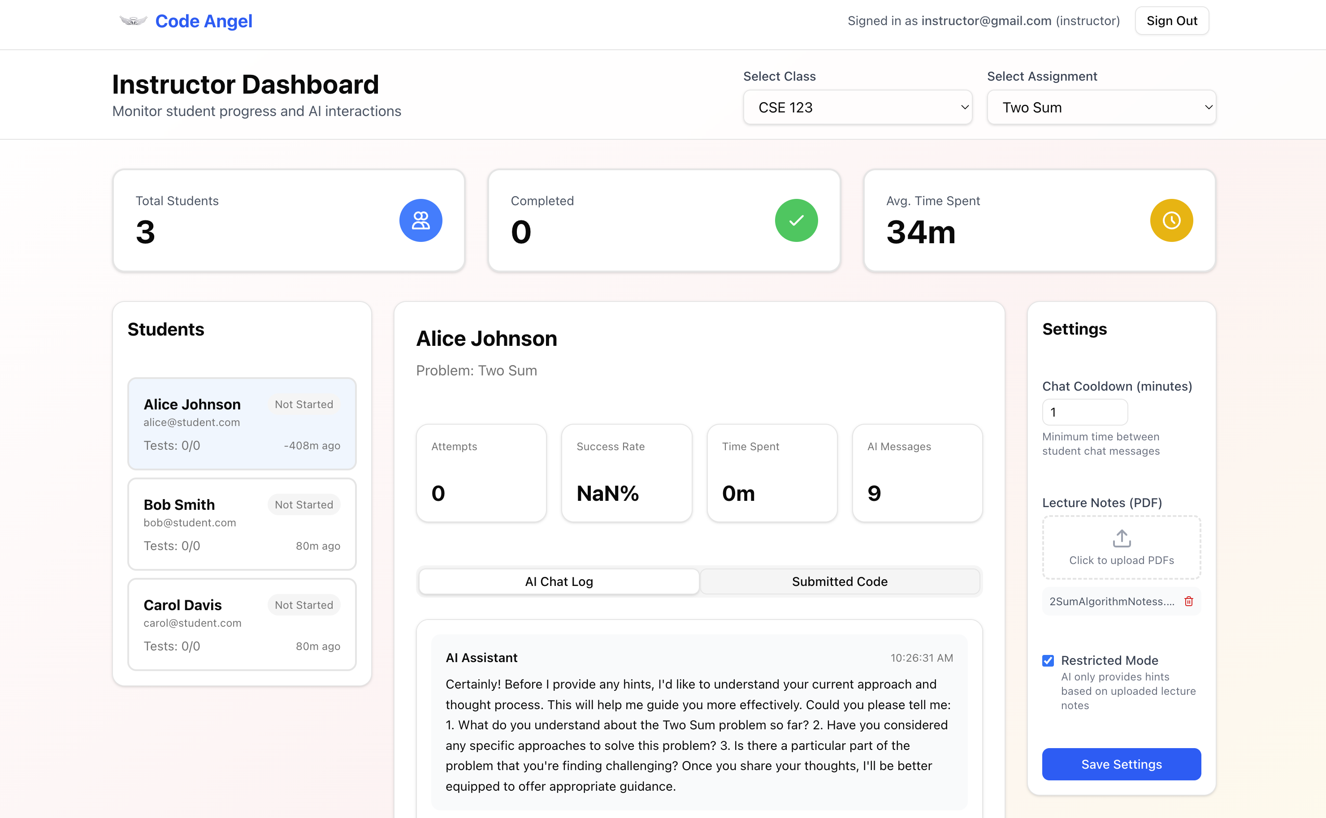The width and height of the screenshot is (1326, 818).
Task: Select the Alice Johnson student card
Action: 241,424
